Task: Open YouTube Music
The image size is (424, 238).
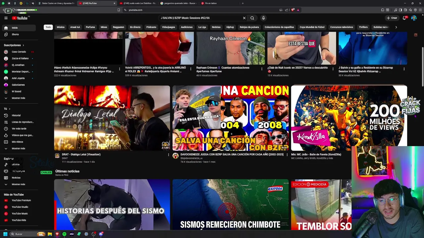Action: pyautogui.click(x=19, y=214)
